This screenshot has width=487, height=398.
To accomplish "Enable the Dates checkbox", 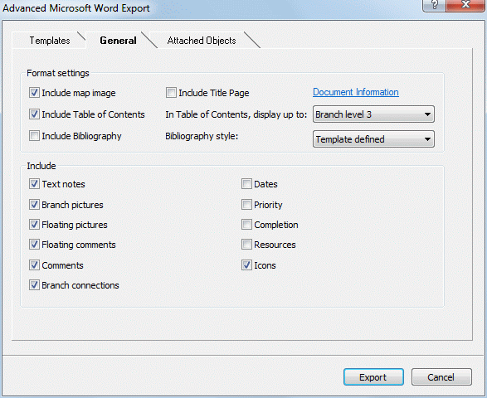I will [246, 184].
